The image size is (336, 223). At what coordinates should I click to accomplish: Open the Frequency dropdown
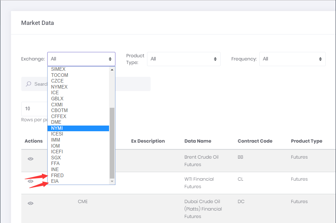(x=292, y=59)
